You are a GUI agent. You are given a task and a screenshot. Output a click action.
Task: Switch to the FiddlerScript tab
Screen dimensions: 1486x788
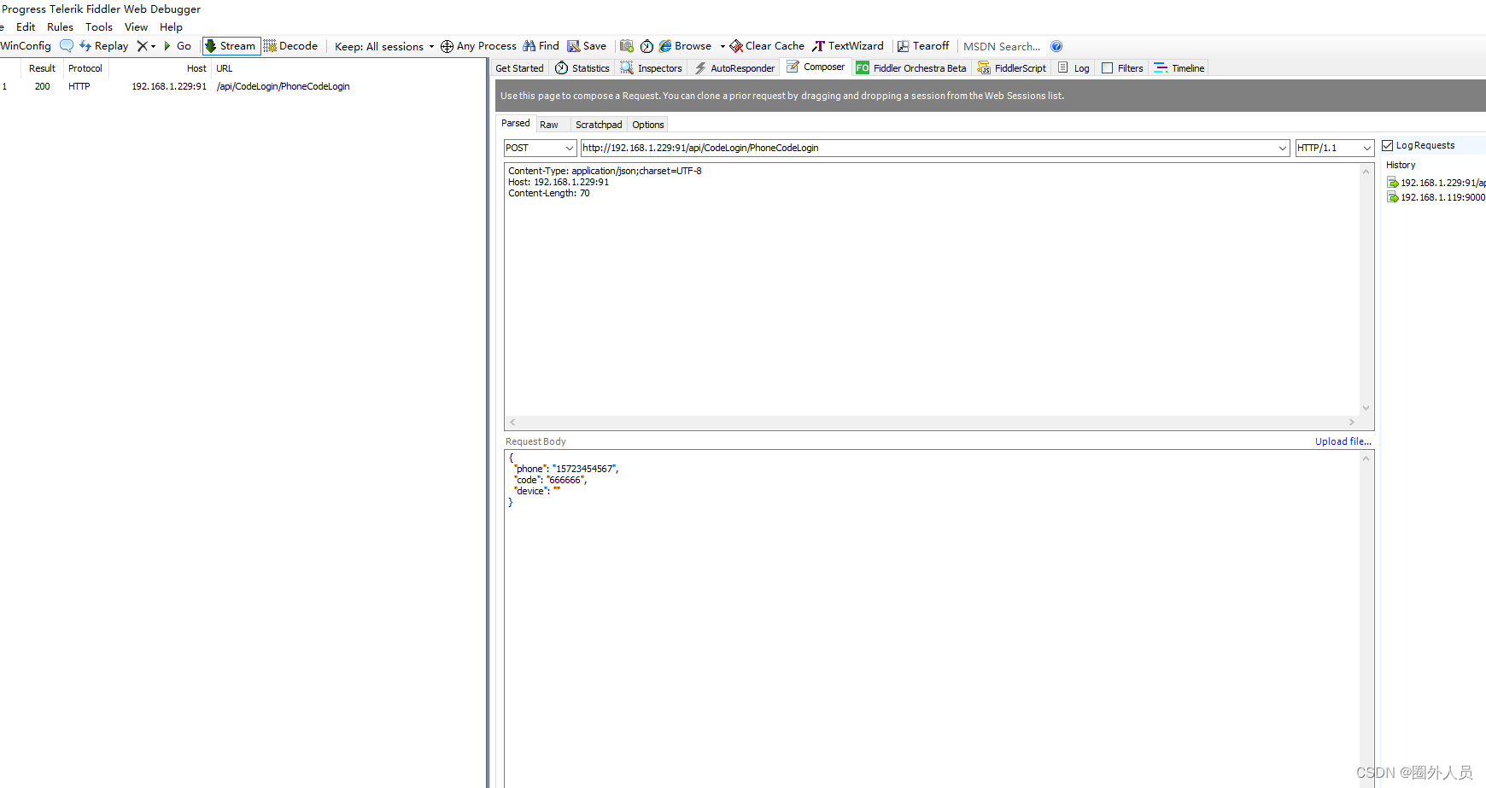click(1011, 68)
